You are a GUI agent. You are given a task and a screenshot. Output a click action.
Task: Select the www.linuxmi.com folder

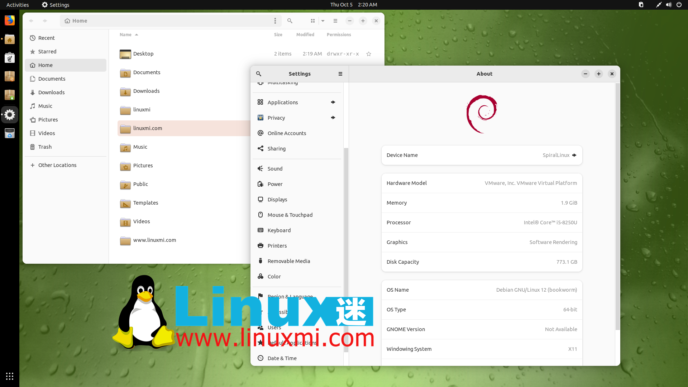coord(184,240)
